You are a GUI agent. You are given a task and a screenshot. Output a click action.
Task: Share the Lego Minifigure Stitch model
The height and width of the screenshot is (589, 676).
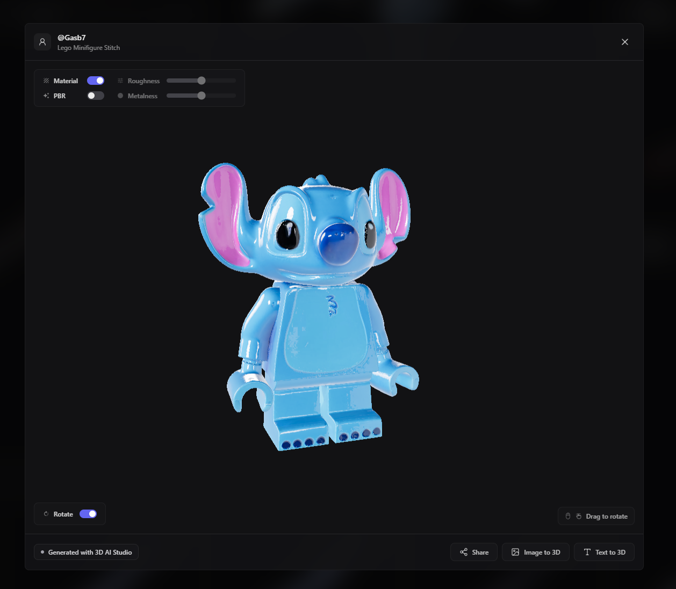[473, 552]
